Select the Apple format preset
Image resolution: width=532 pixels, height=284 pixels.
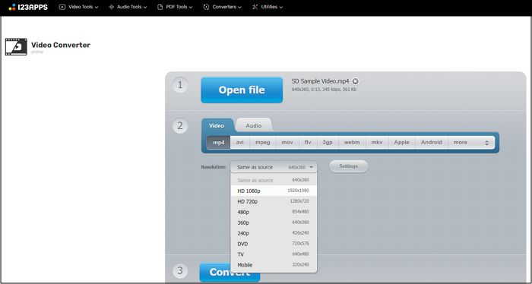[402, 142]
